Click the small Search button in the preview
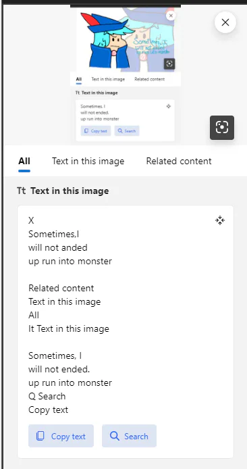The image size is (247, 469). [x=127, y=130]
